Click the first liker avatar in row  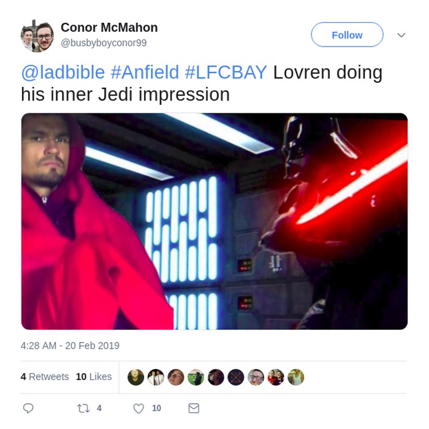click(x=135, y=377)
